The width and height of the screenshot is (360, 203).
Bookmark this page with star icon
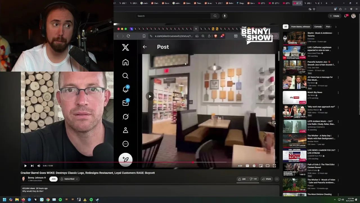point(314,9)
